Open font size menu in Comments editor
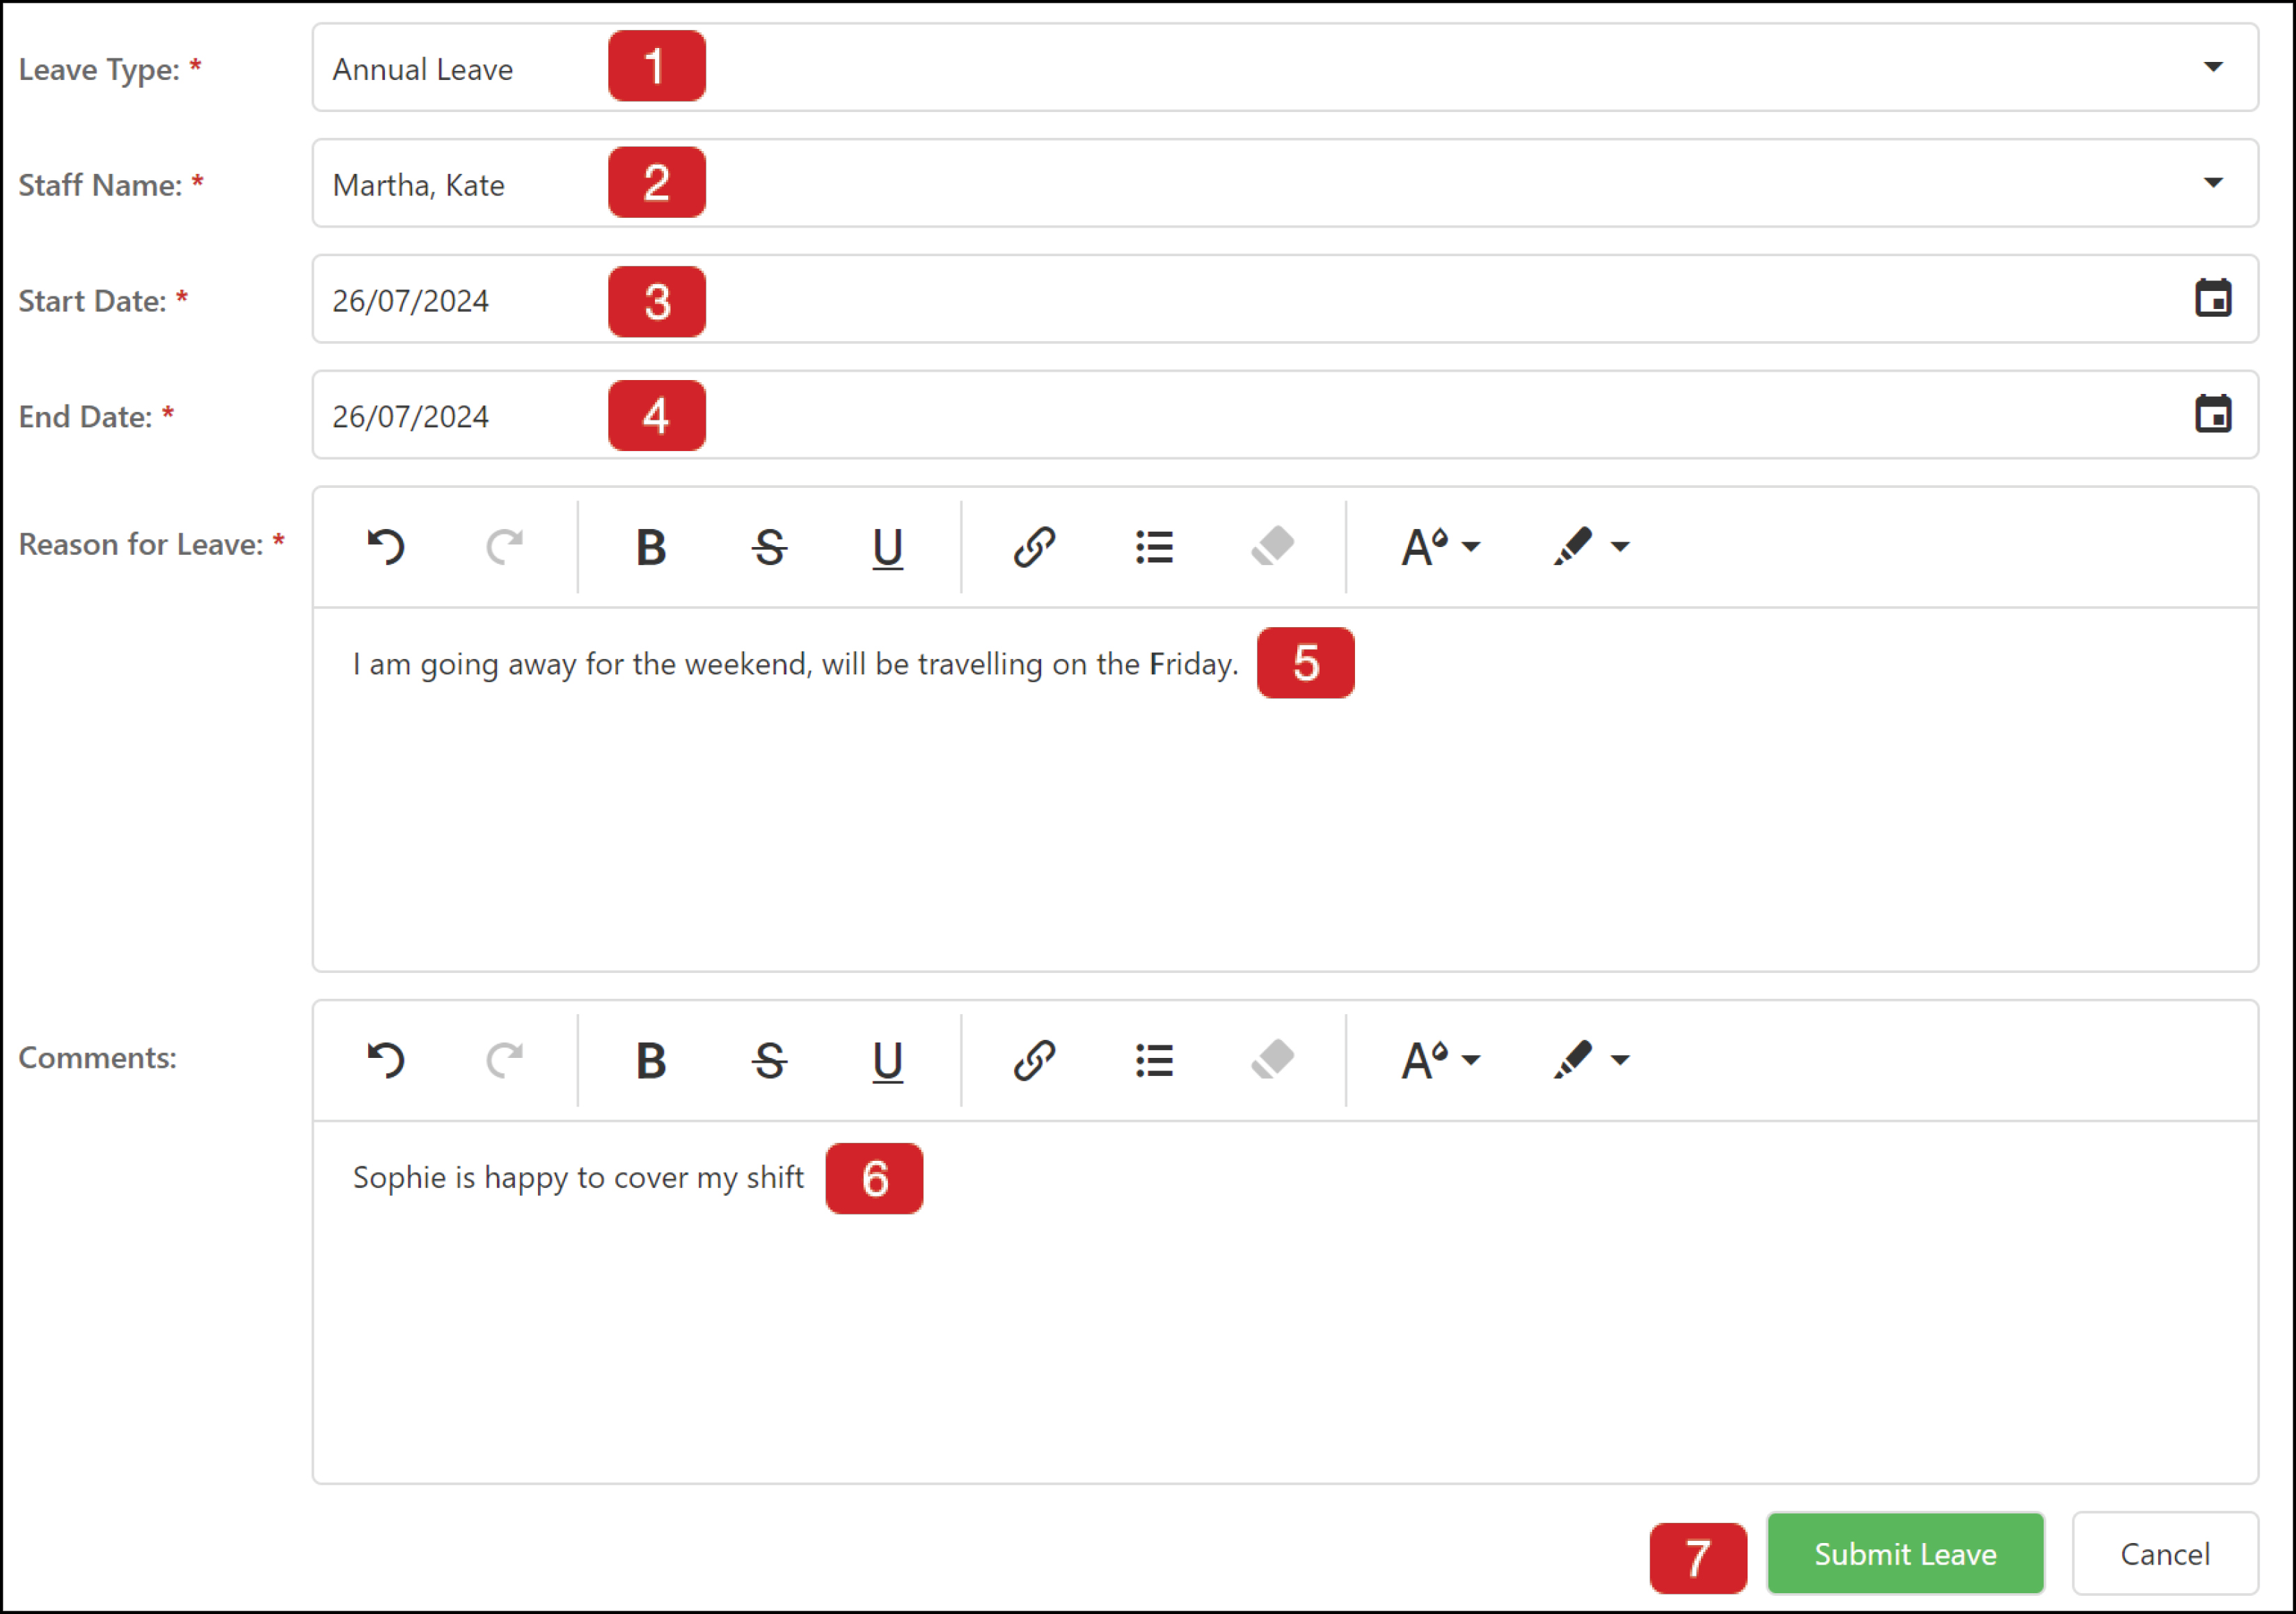The width and height of the screenshot is (2296, 1614). coord(1440,1060)
